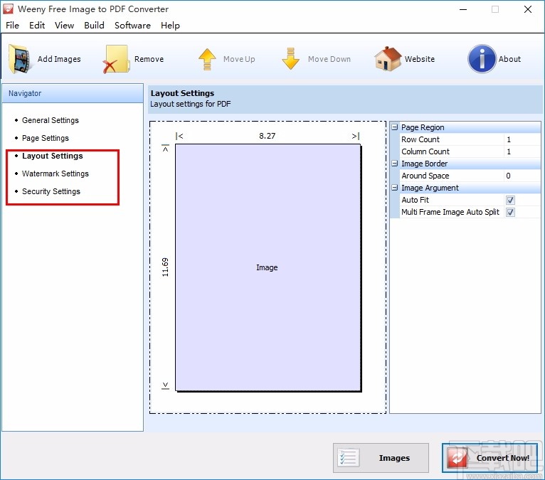Click the Navigator panel header
The height and width of the screenshot is (480, 545).
tap(73, 93)
